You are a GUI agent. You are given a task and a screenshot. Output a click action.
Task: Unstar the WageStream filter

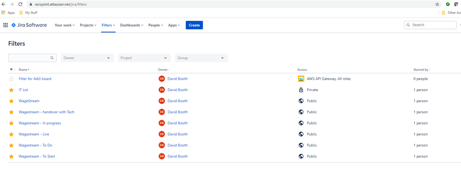click(x=12, y=101)
